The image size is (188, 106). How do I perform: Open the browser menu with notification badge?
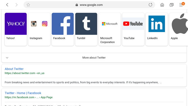click(182, 4)
